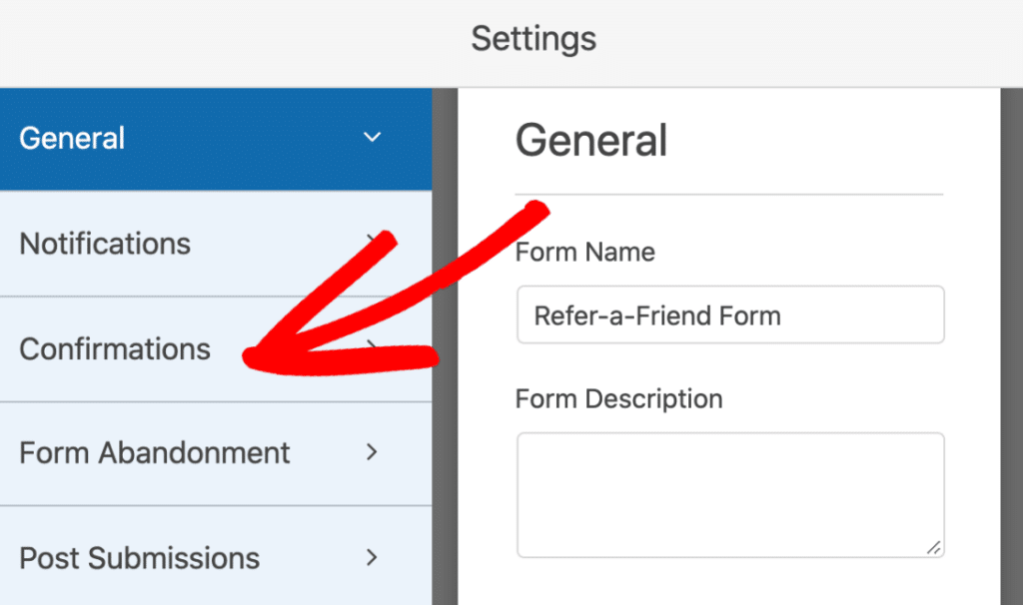Click the resize handle on description box

tap(935, 548)
